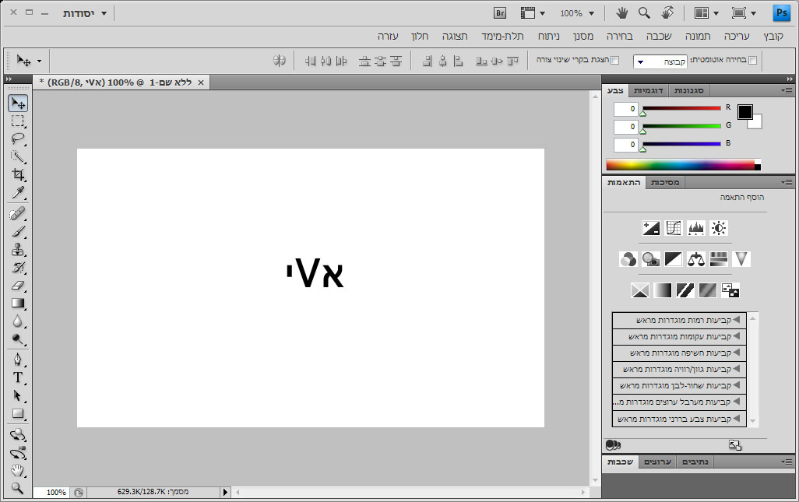Select the Horizontal Type tool
This screenshot has width=799, height=502.
(17, 377)
